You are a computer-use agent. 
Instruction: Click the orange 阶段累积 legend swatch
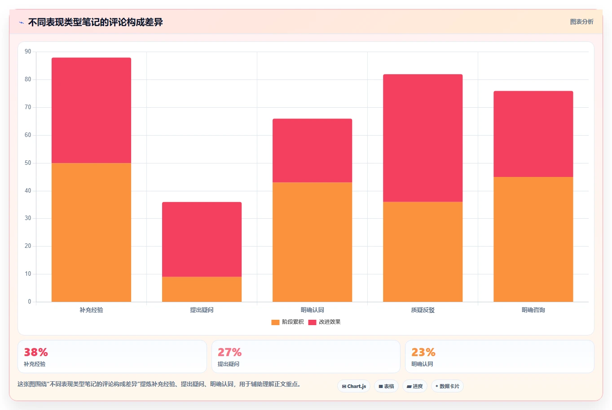275,322
